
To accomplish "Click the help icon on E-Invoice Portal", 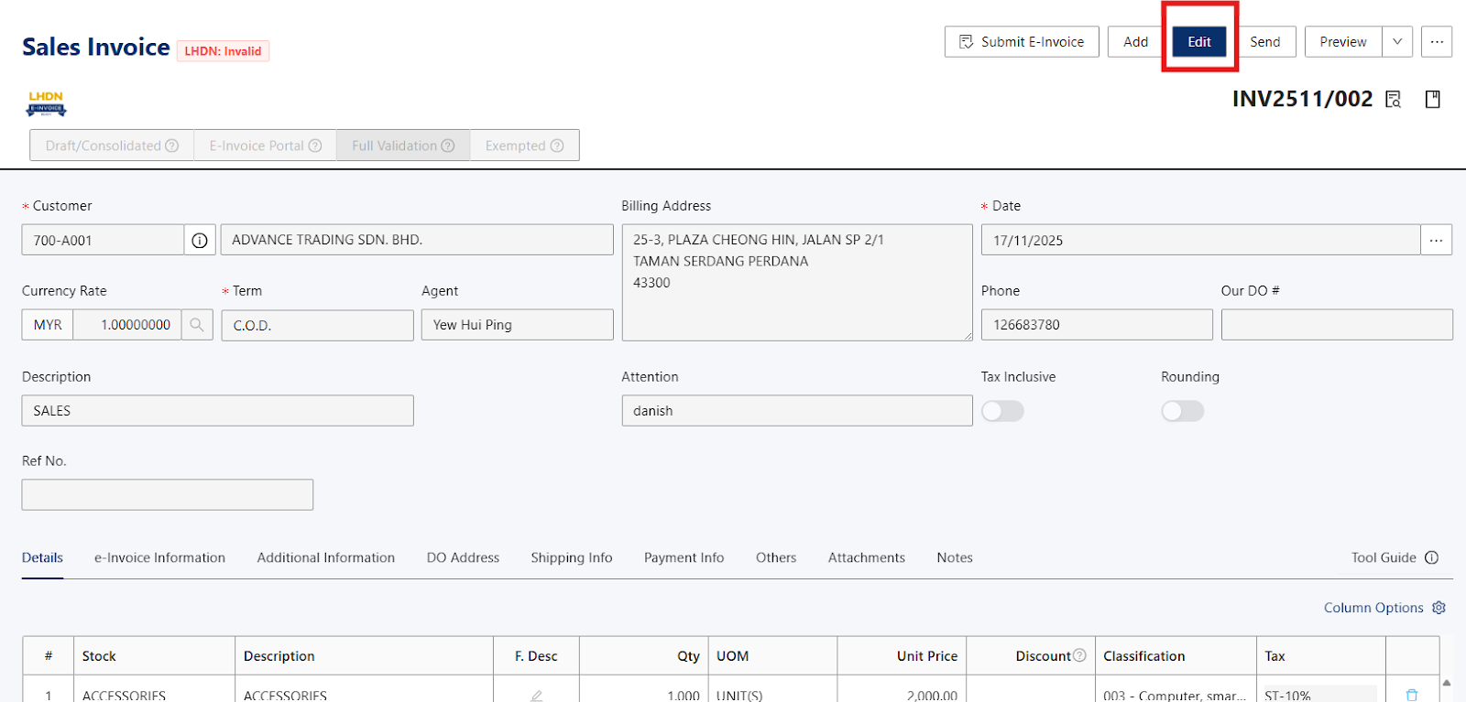I will pos(315,146).
